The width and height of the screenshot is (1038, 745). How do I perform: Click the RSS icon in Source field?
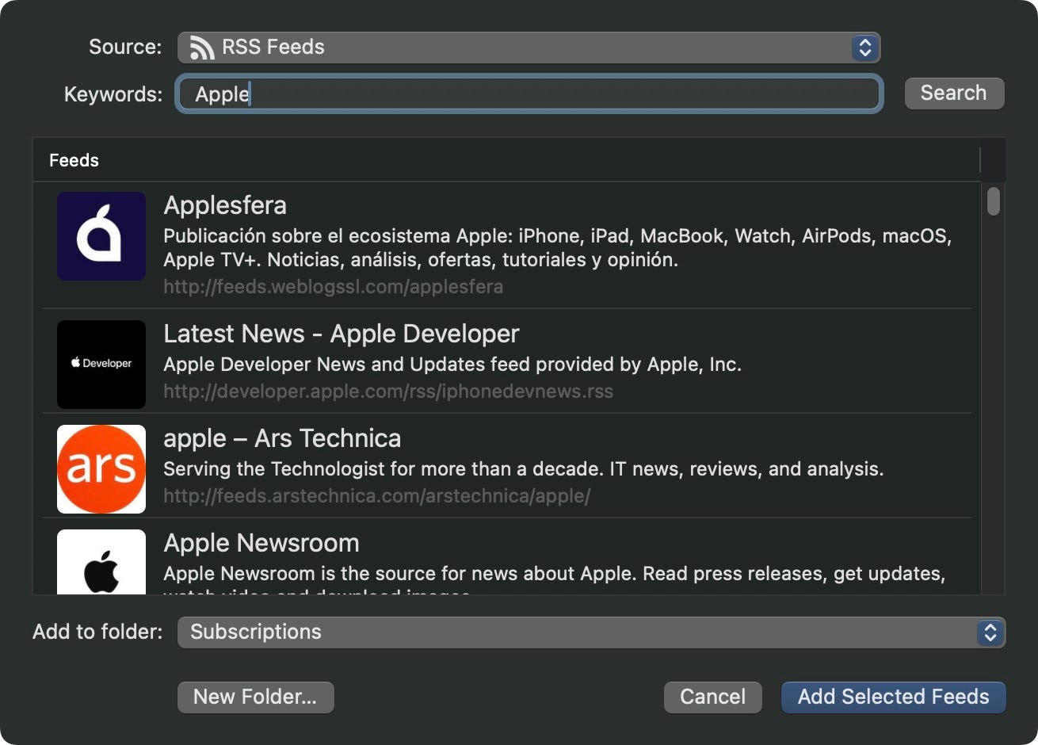[202, 48]
